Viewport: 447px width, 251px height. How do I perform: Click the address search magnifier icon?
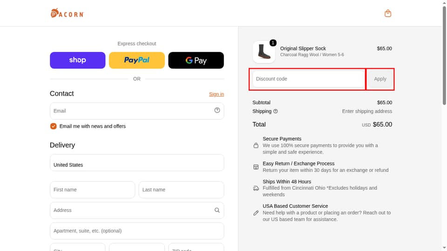coord(217,210)
